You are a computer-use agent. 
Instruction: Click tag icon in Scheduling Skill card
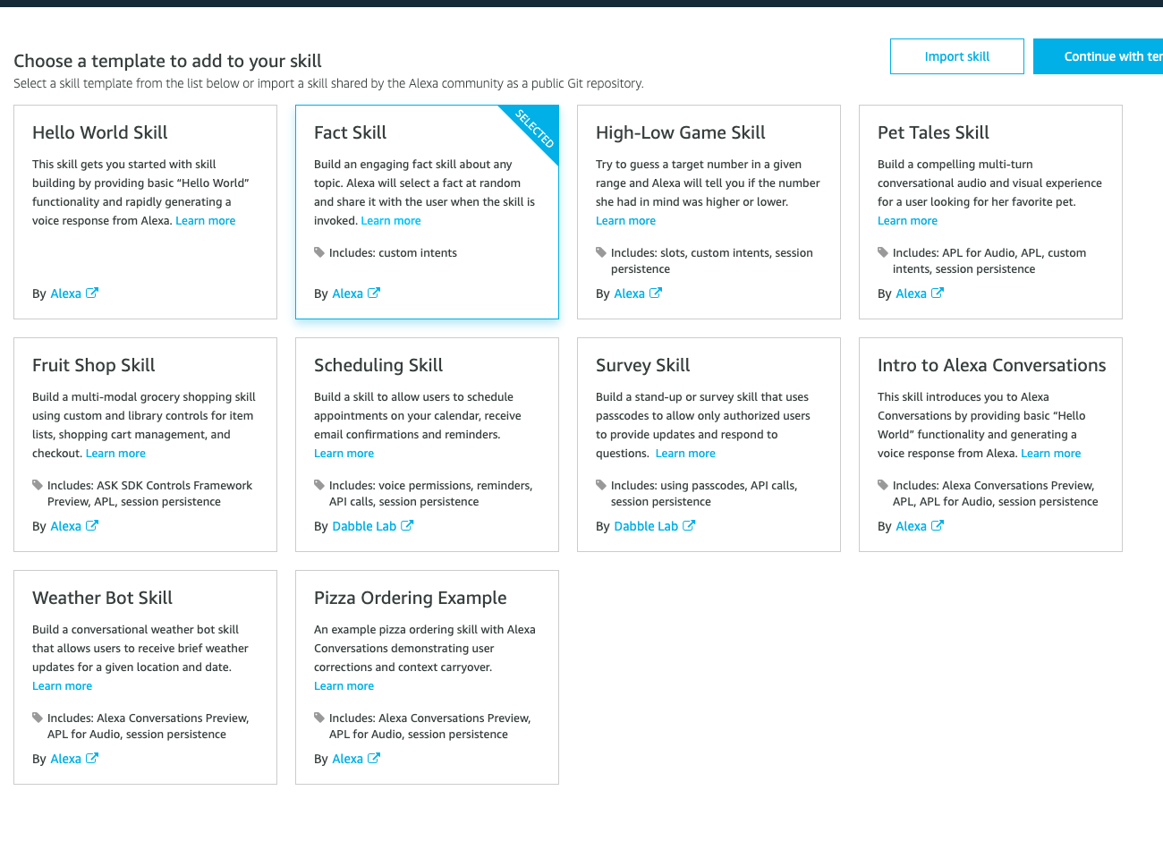(319, 485)
